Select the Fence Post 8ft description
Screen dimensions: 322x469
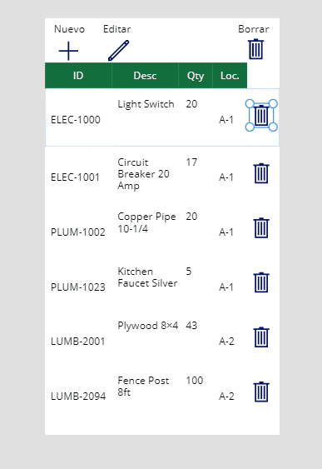143,387
